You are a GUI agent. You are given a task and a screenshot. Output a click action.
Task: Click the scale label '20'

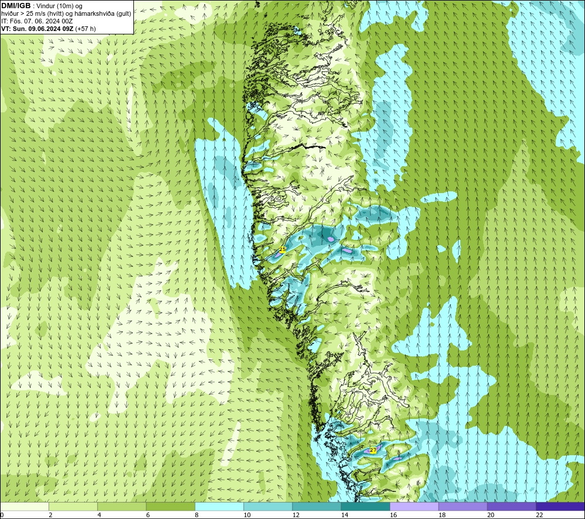(491, 515)
